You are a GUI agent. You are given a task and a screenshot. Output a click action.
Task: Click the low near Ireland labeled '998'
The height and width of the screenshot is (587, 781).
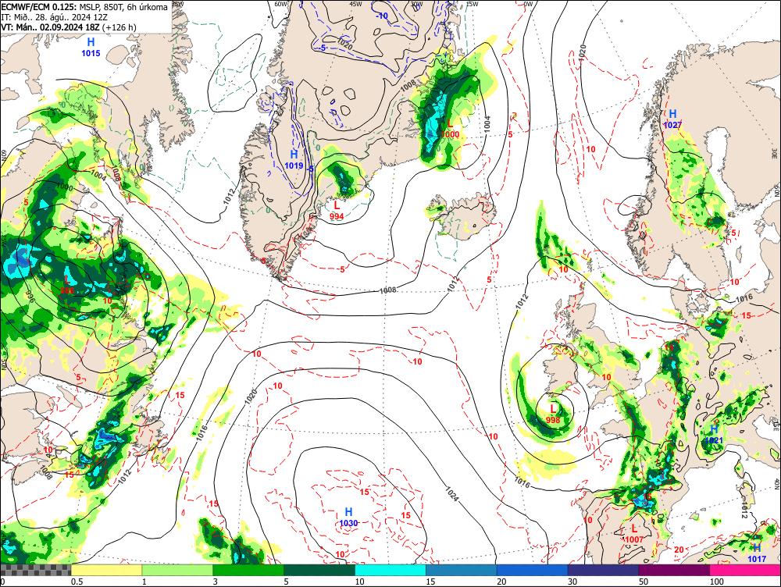553,420
